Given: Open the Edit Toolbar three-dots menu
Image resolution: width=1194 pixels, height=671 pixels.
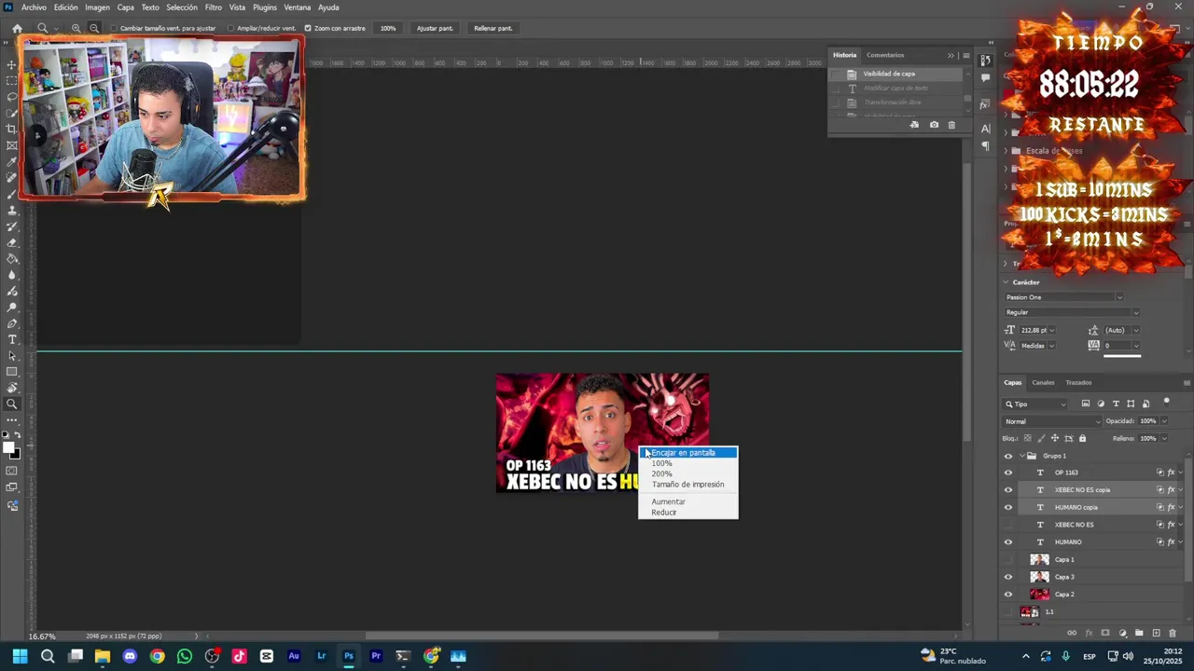Looking at the screenshot, I should pyautogui.click(x=12, y=420).
